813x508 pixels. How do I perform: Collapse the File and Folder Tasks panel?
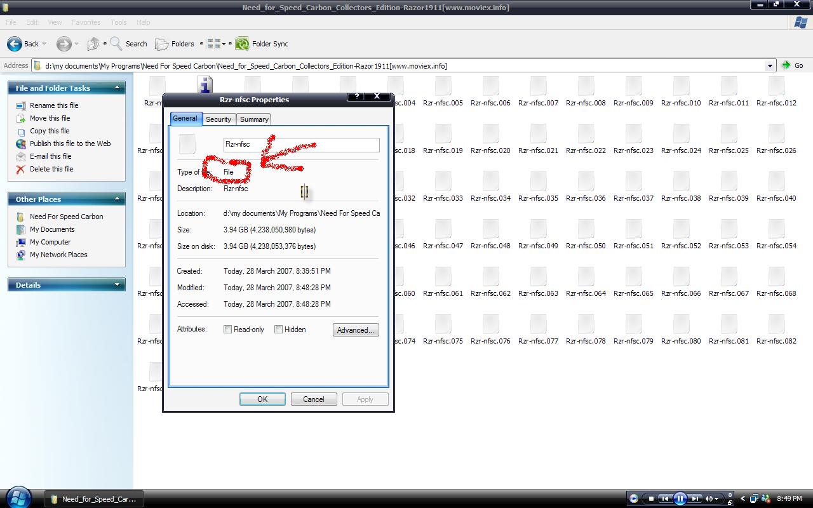point(117,88)
